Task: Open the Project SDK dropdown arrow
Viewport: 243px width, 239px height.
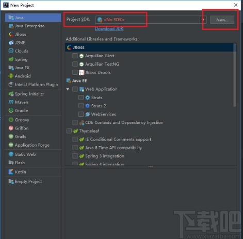Action: 203,20
